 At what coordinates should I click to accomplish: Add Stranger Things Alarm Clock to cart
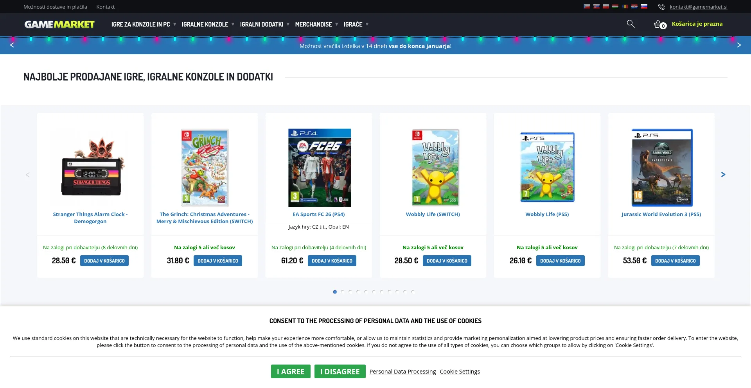[104, 261]
